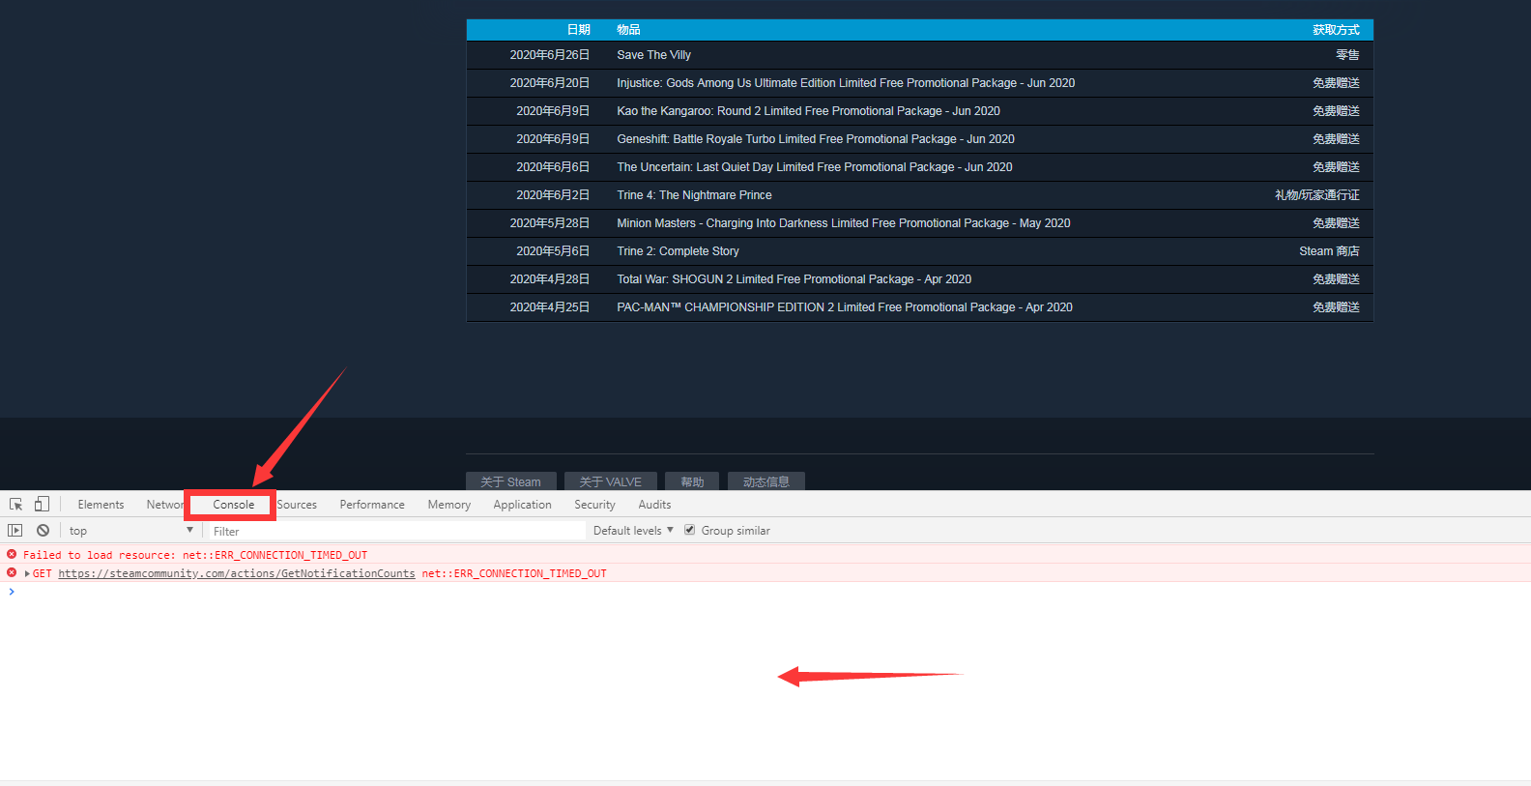Click the 关于 Steam footer button
1531x786 pixels.
(510, 481)
